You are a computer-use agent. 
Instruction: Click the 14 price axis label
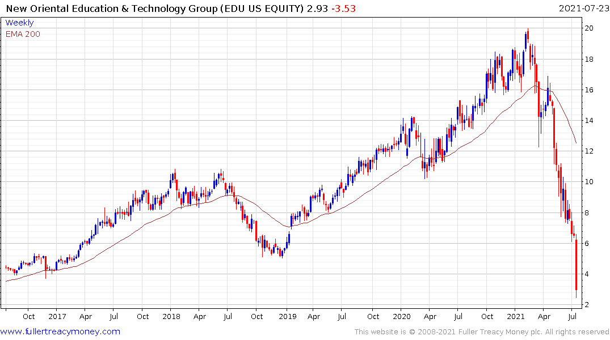click(x=589, y=121)
